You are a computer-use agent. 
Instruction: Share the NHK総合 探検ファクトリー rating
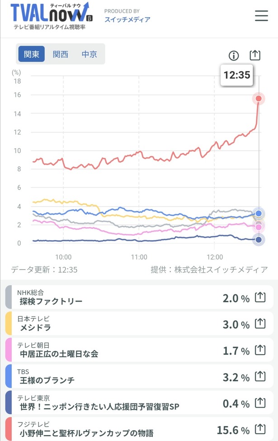260,297
